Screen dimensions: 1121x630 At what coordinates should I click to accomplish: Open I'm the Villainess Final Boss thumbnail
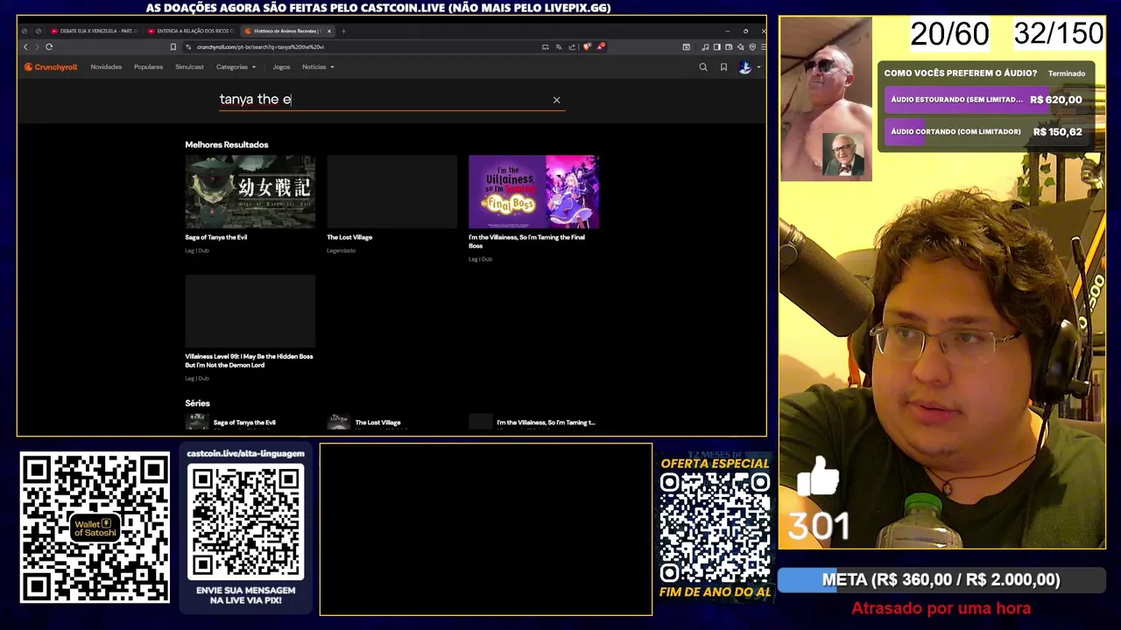533,192
